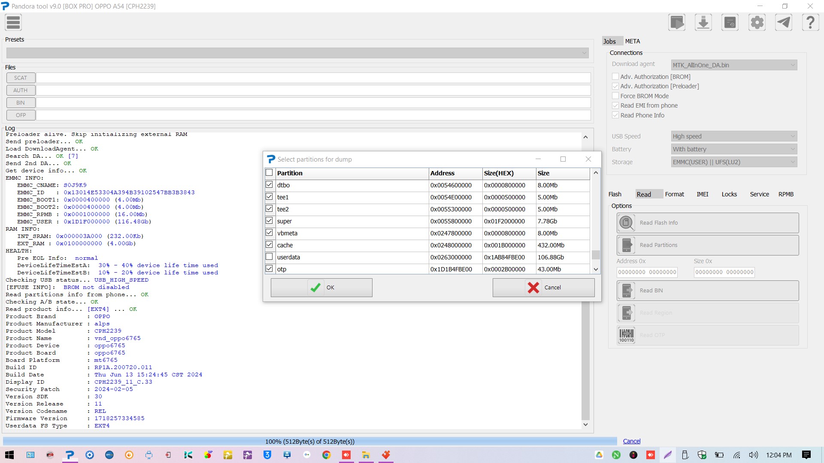
Task: Open the hamburger menu icon
Action: tap(13, 23)
